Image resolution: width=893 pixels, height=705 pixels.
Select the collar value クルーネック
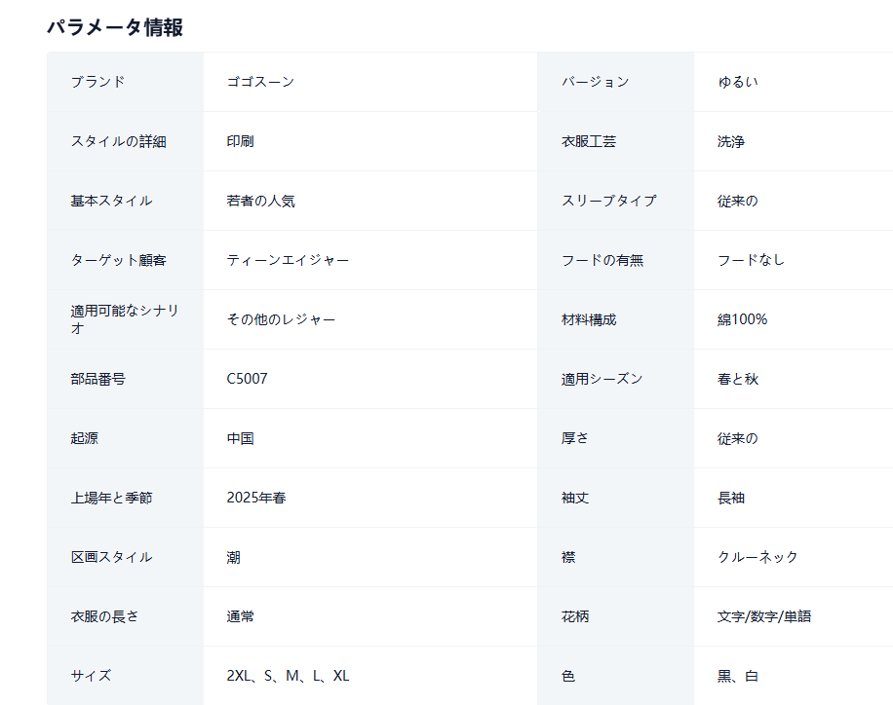[x=757, y=557]
